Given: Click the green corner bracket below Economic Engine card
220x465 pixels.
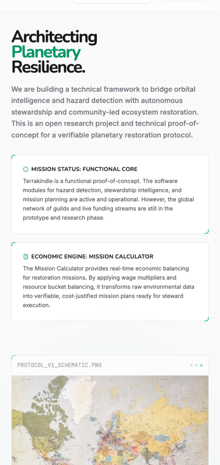Looking at the screenshot, I should 207,319.
